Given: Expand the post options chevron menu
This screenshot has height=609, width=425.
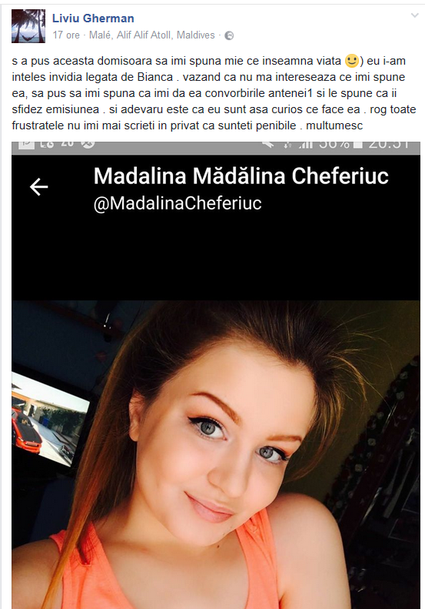Looking at the screenshot, I should (414, 15).
